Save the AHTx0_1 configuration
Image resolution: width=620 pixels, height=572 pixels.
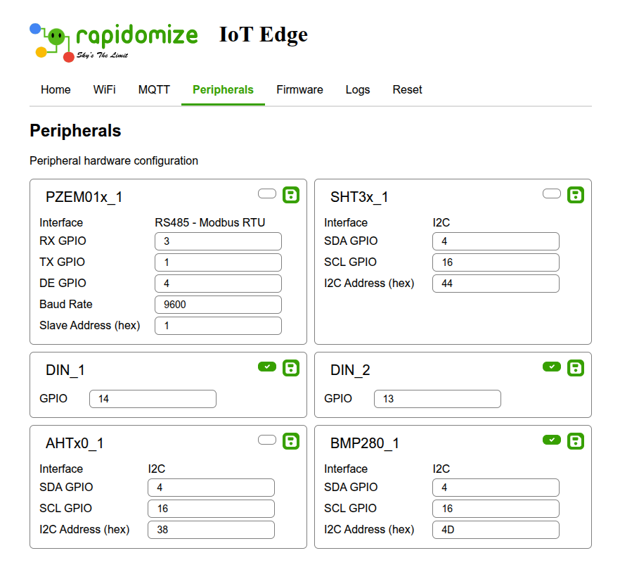point(291,441)
